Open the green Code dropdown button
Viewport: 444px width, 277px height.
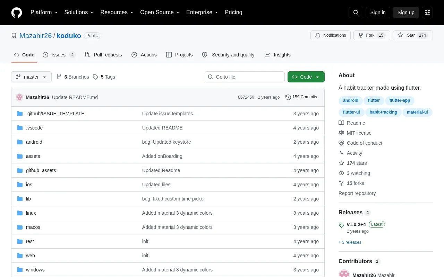tap(306, 77)
